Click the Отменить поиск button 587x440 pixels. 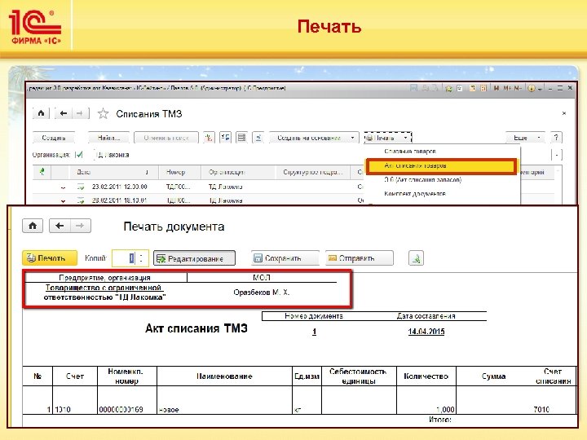pyautogui.click(x=166, y=138)
